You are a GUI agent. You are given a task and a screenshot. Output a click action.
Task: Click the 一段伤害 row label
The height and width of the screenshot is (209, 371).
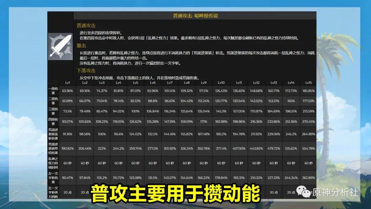[53, 91]
